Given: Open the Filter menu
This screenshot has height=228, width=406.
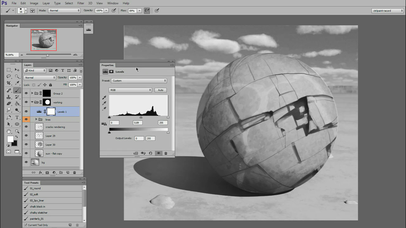Looking at the screenshot, I should (x=81, y=3).
